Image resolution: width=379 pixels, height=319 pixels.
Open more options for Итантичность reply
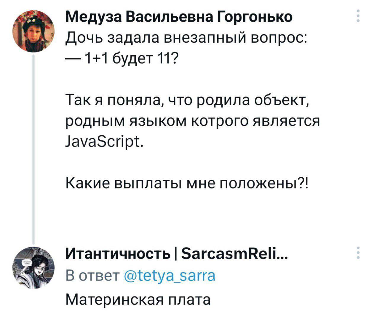click(358, 253)
